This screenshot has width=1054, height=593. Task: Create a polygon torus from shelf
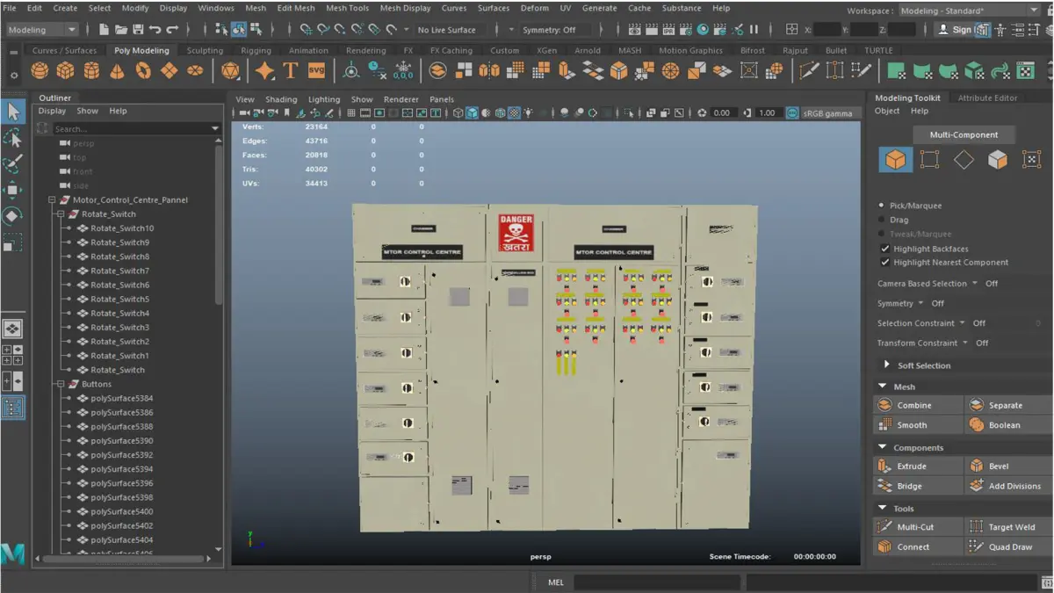coord(143,70)
